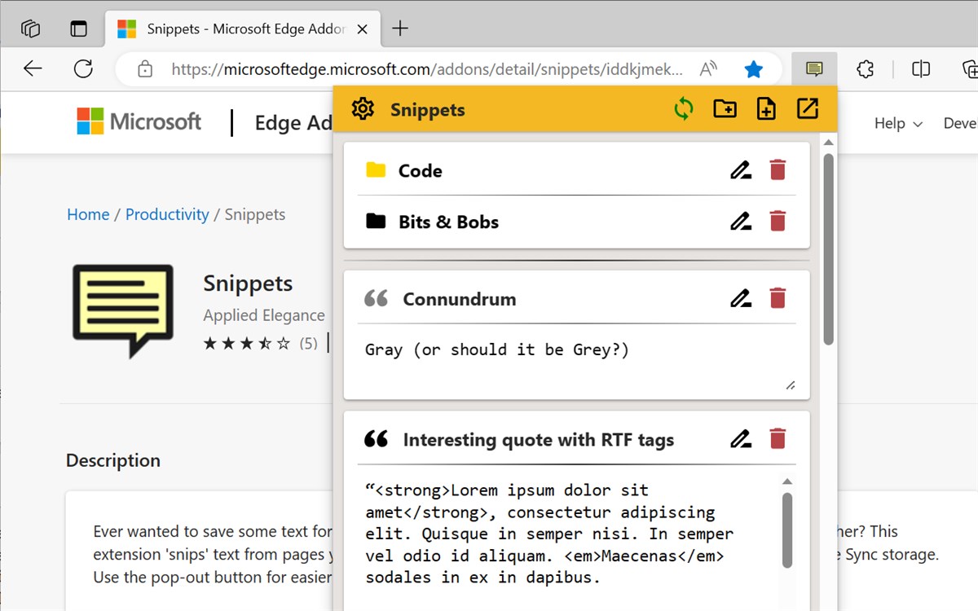Delete the Bits & Bobs folder
The image size is (978, 611).
pos(778,221)
